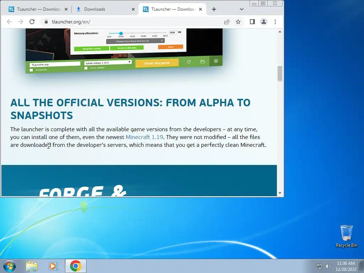
Task: Click the browser back arrow
Action: pyautogui.click(x=9, y=22)
